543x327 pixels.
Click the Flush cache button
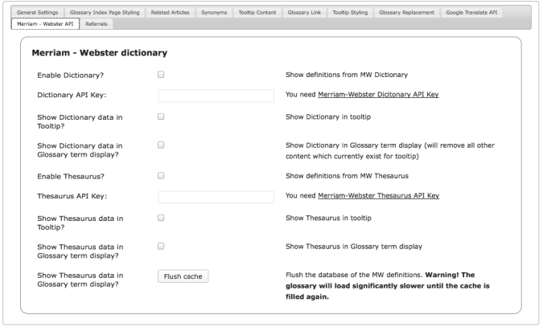click(x=183, y=276)
